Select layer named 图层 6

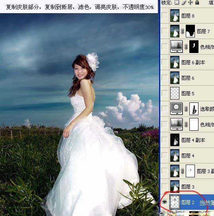click(188, 78)
